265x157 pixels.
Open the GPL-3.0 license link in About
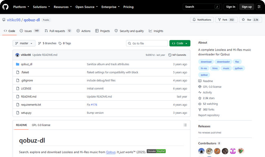210,87
